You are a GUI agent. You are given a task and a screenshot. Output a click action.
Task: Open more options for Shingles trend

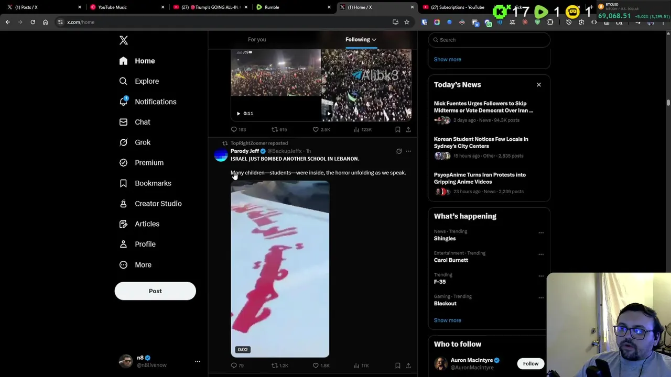click(541, 232)
